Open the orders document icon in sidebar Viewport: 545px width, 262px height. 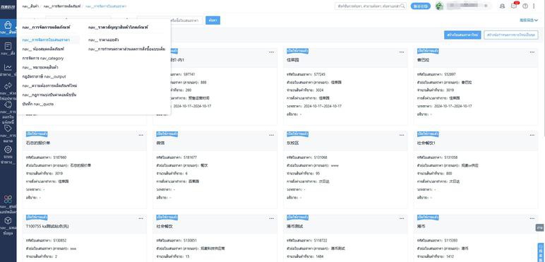[8, 46]
